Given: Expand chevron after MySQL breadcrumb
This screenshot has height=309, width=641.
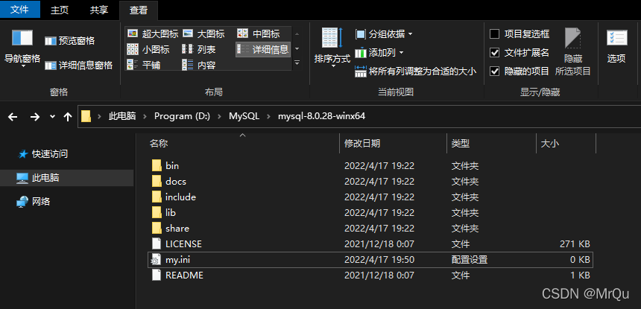Looking at the screenshot, I should coord(268,116).
